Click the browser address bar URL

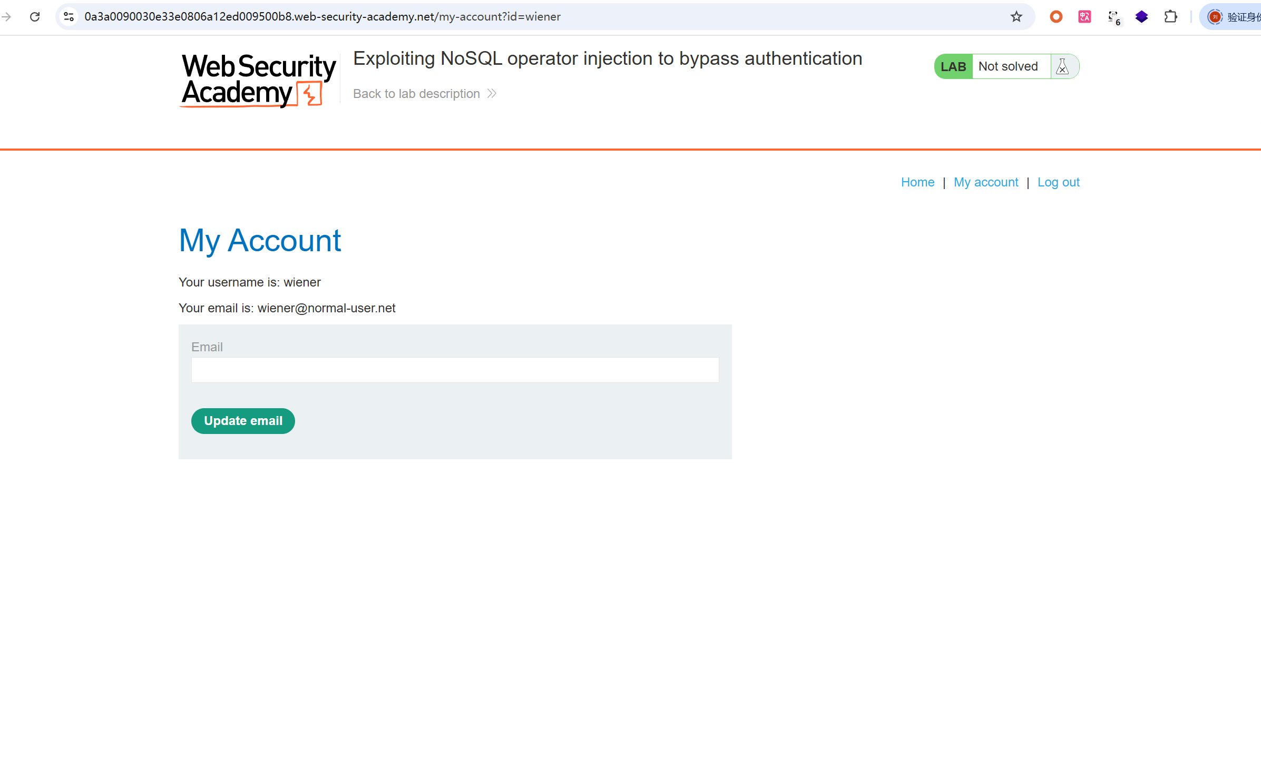322,17
